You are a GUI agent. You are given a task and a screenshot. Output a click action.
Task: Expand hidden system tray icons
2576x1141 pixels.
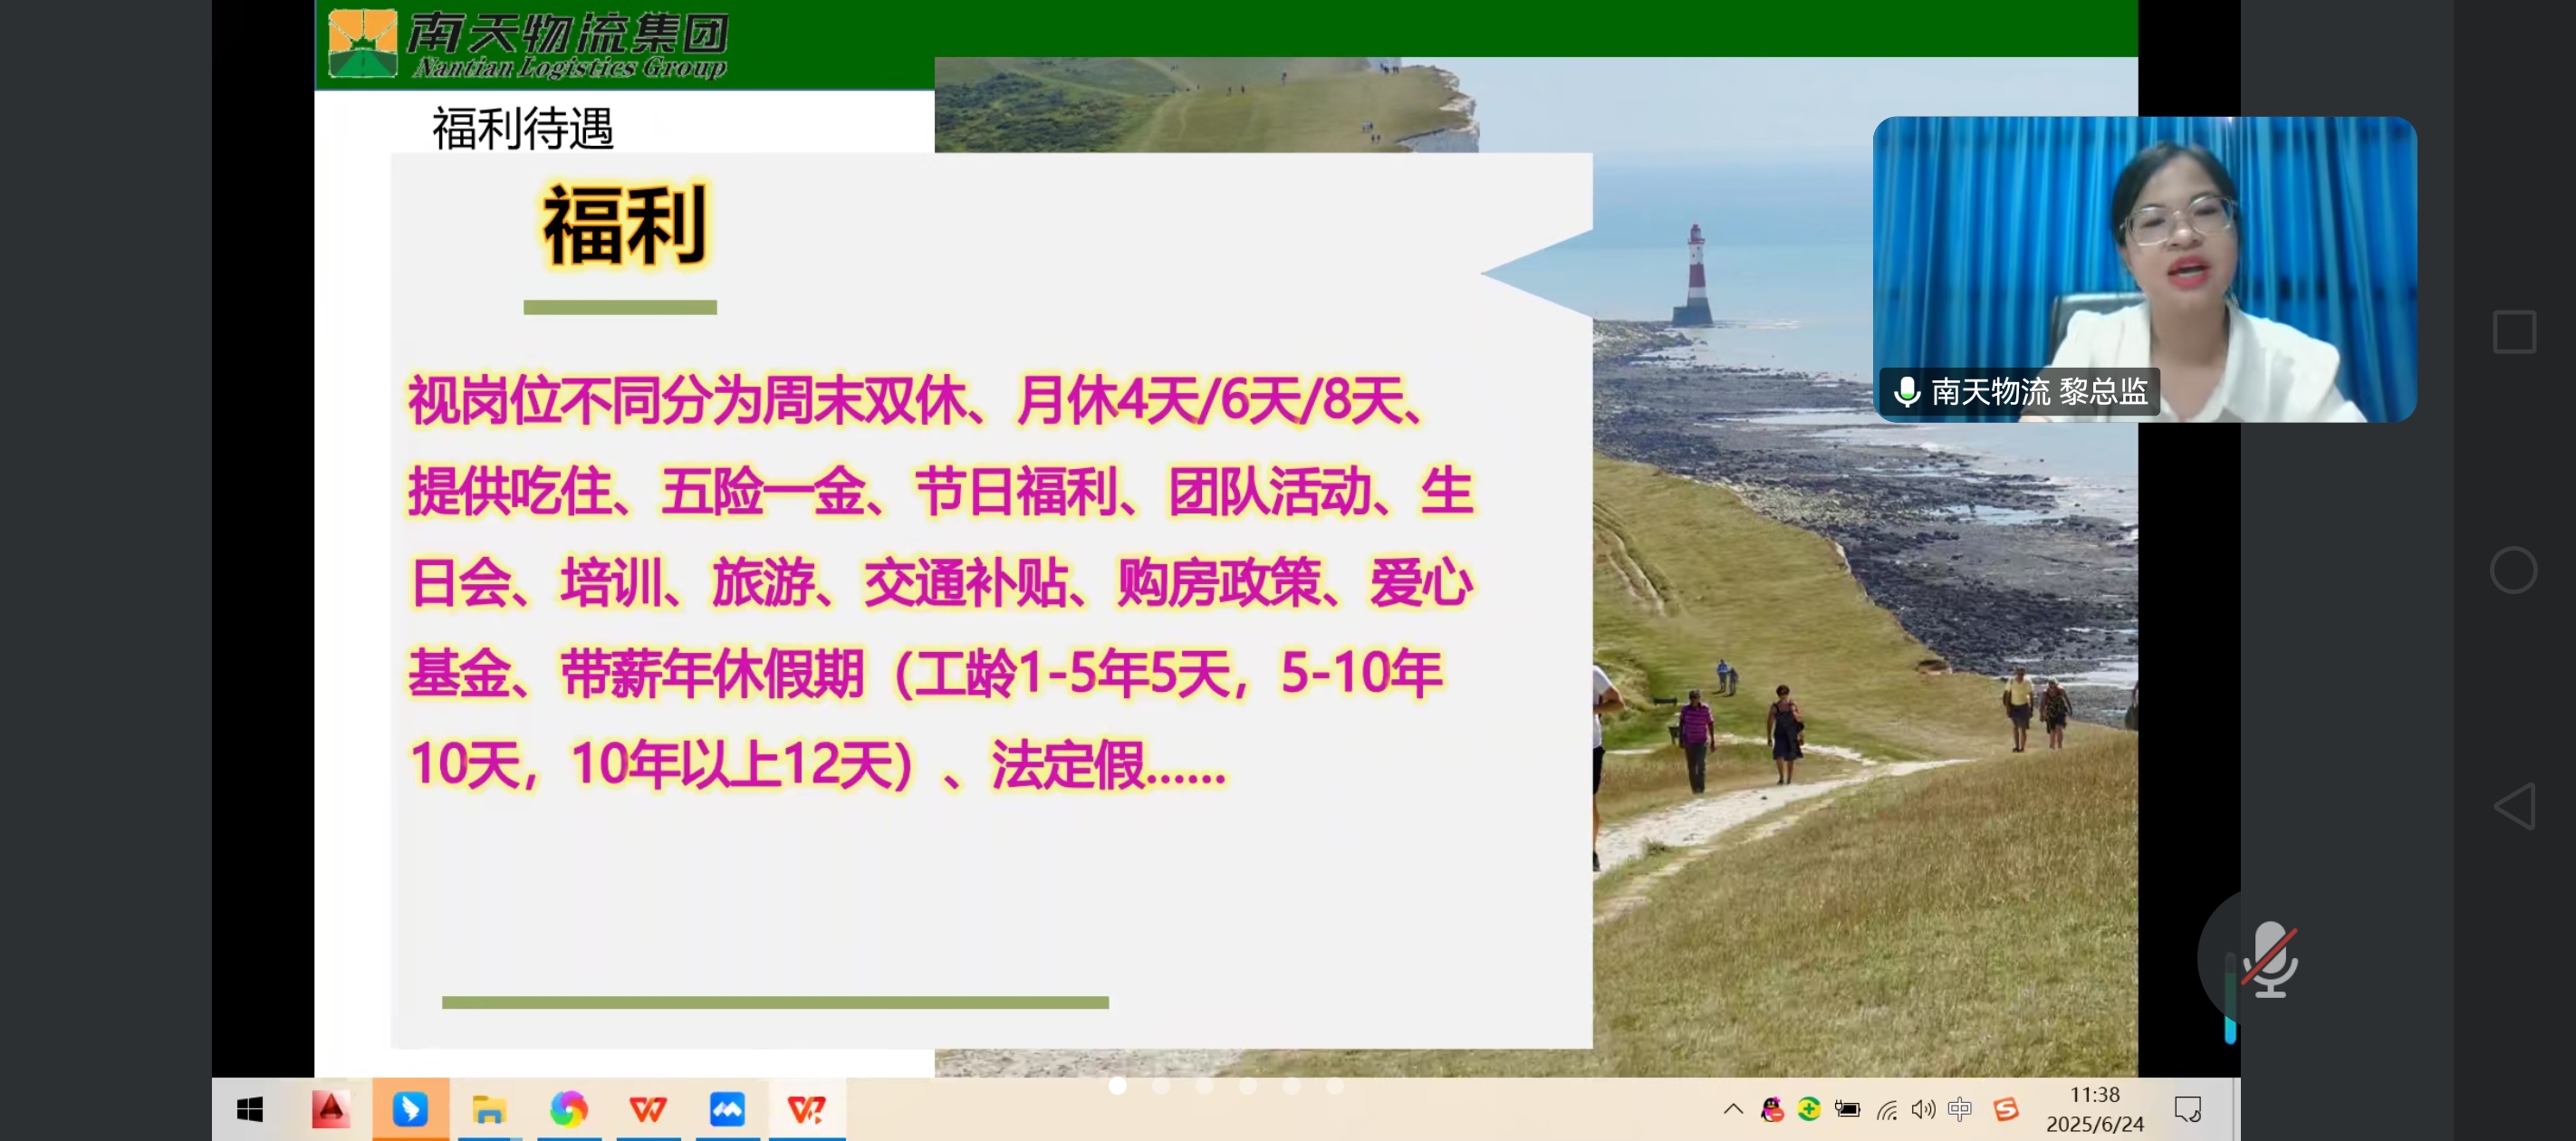1733,1109
